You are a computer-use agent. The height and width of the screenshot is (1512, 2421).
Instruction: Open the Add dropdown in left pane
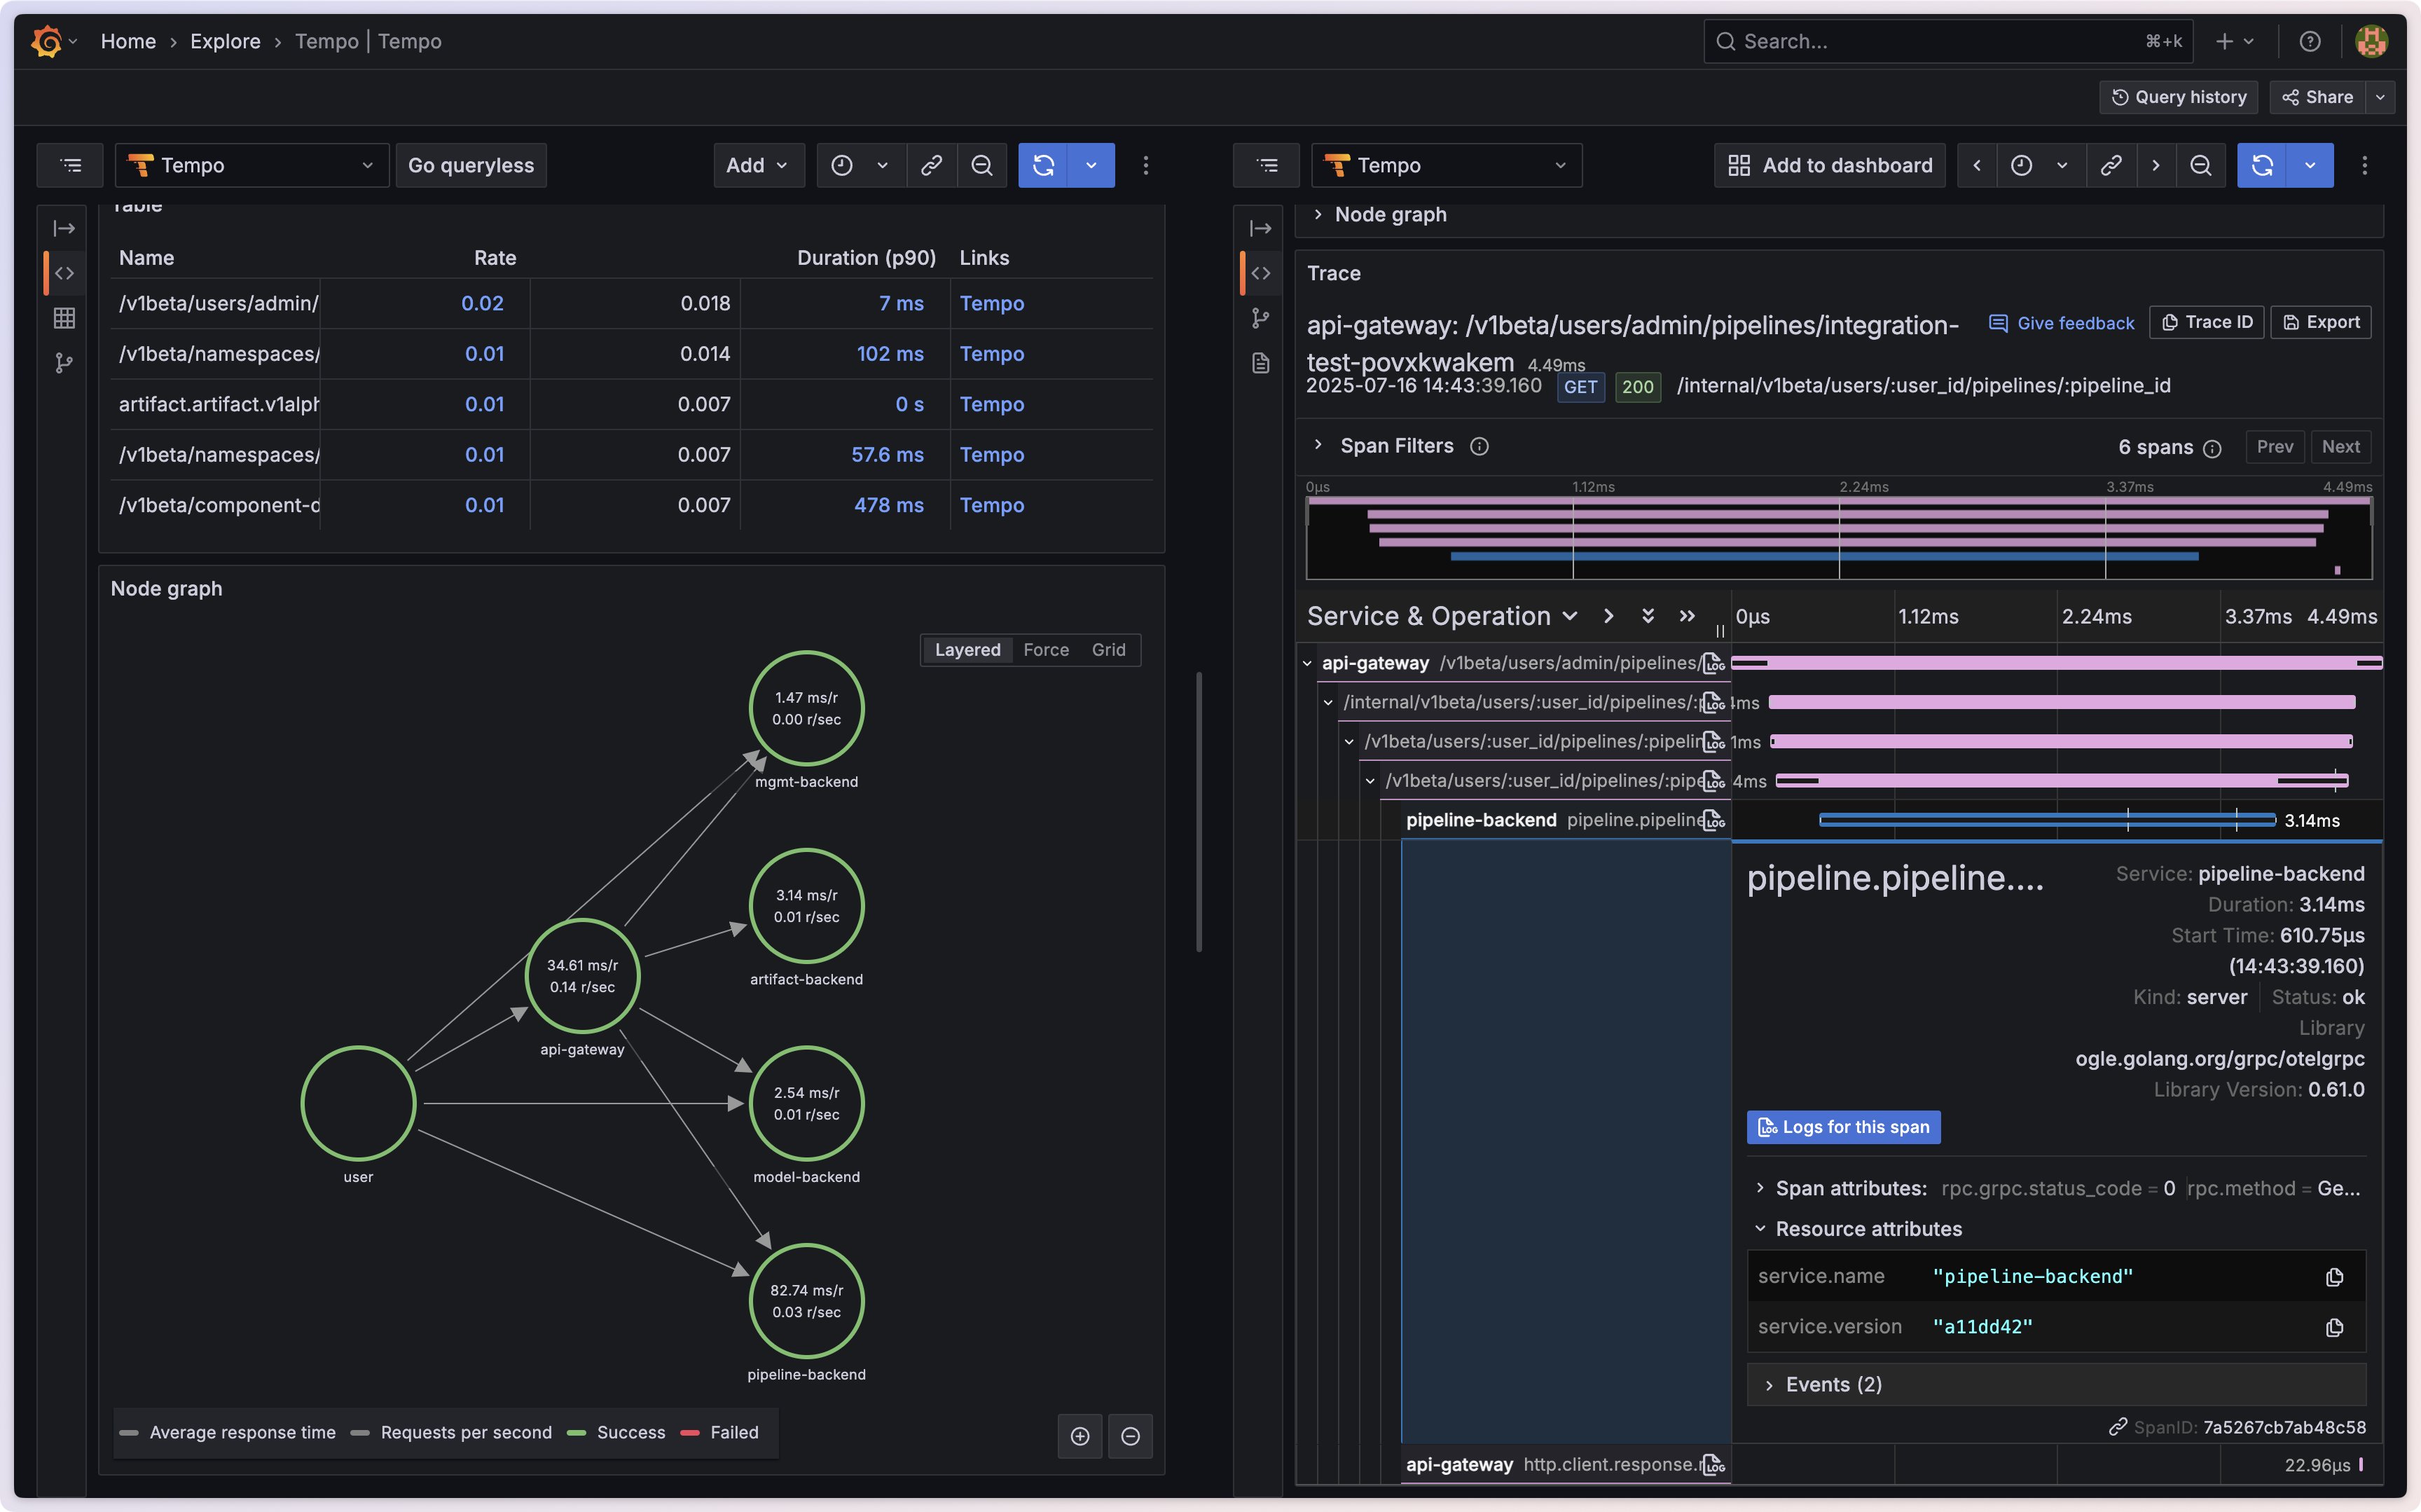(758, 165)
